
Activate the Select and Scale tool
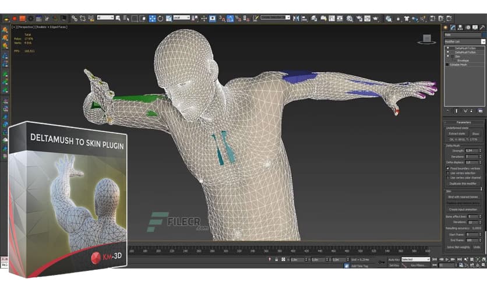(169, 19)
